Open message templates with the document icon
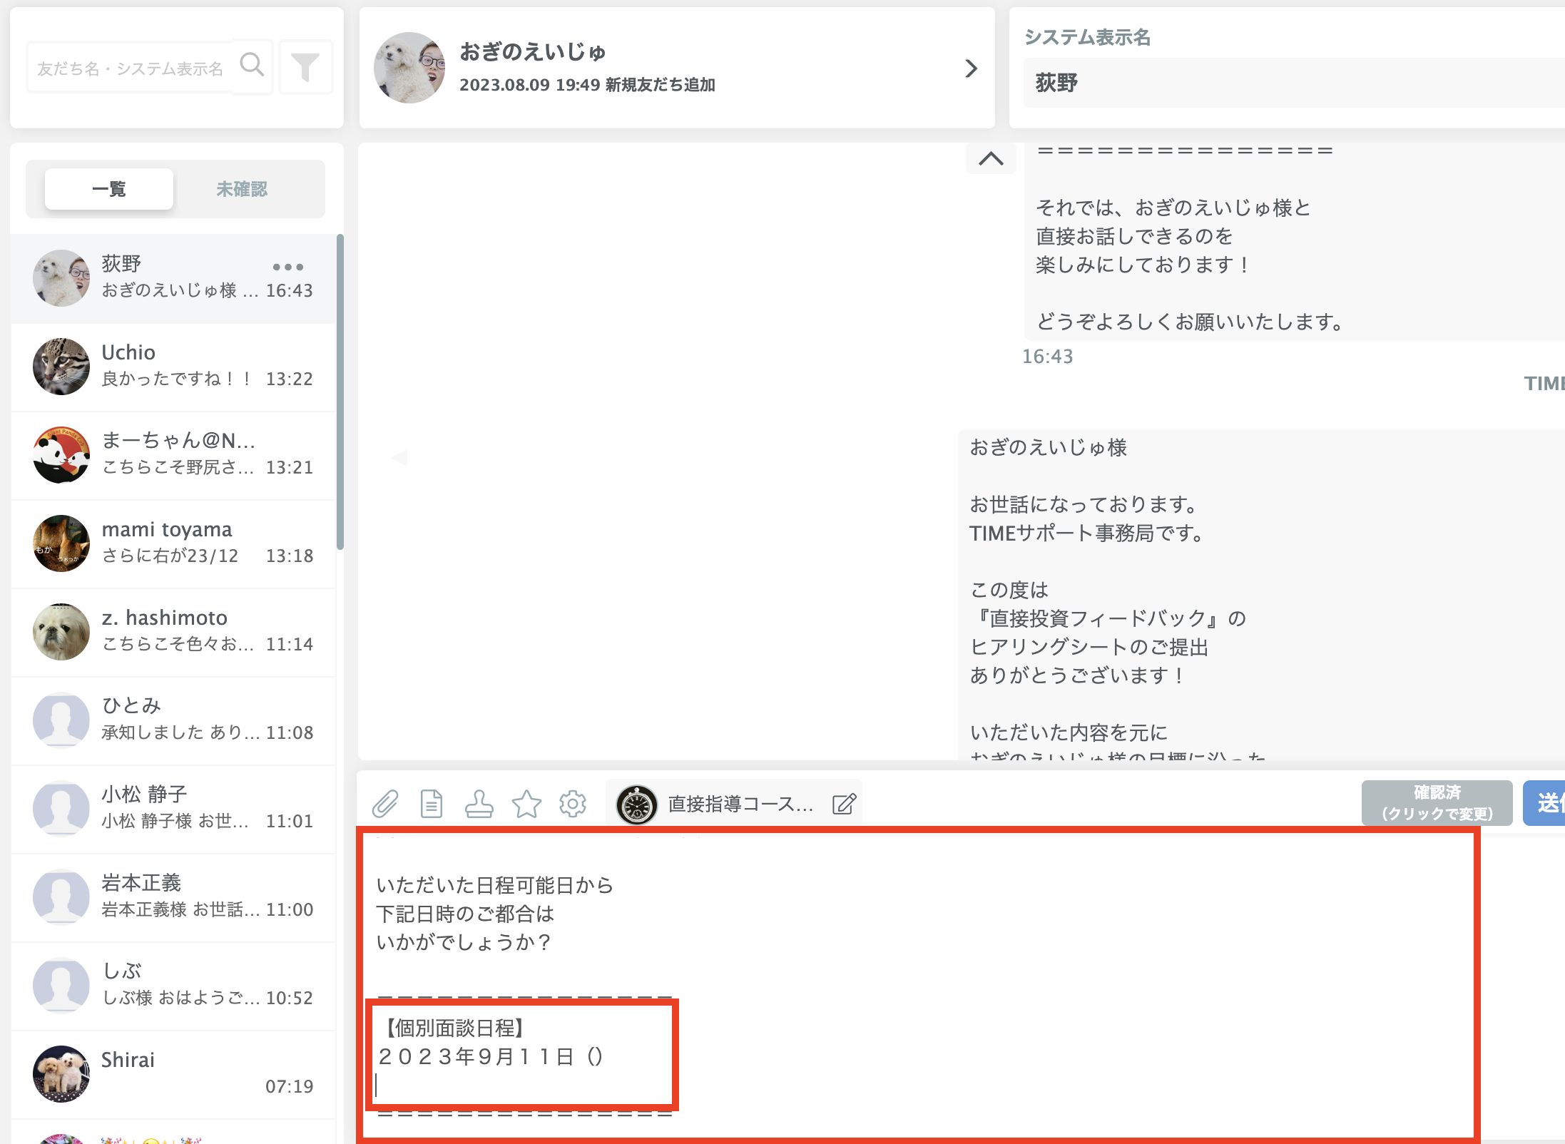1565x1144 pixels. point(432,803)
